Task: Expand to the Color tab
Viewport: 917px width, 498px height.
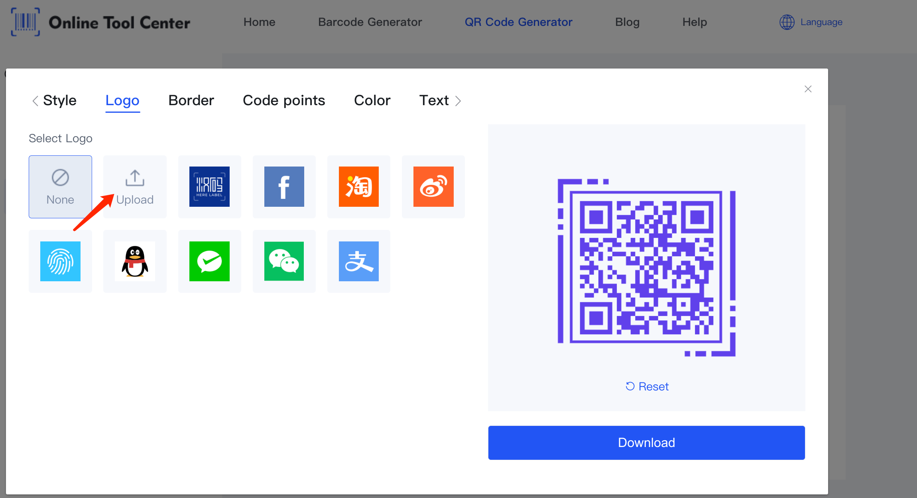Action: tap(372, 100)
